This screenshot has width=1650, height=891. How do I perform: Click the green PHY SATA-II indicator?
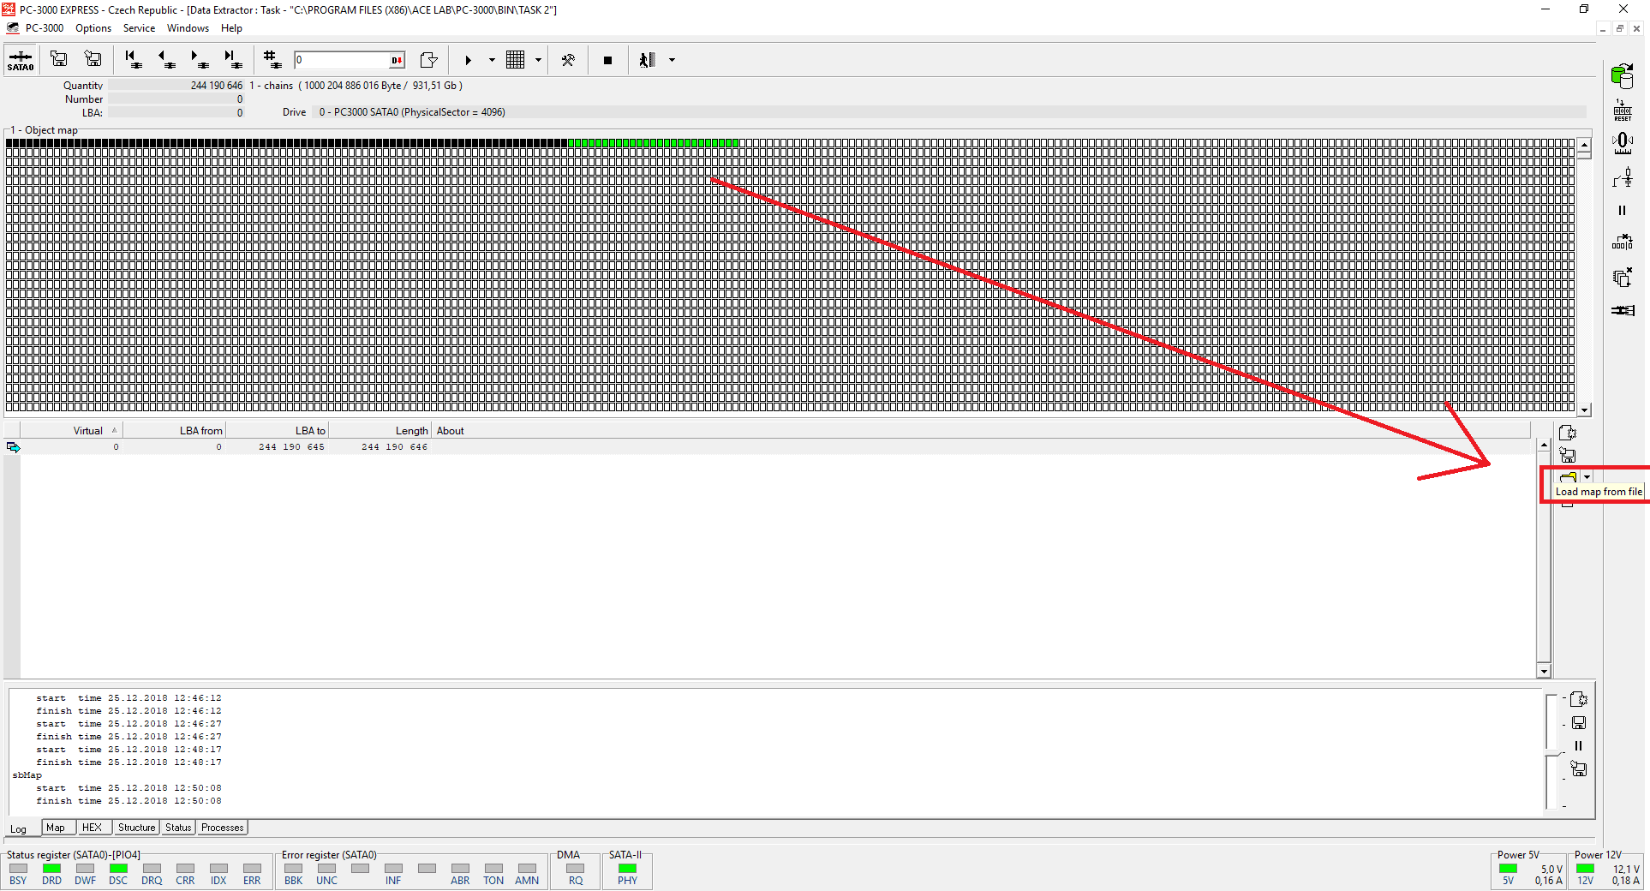(627, 869)
